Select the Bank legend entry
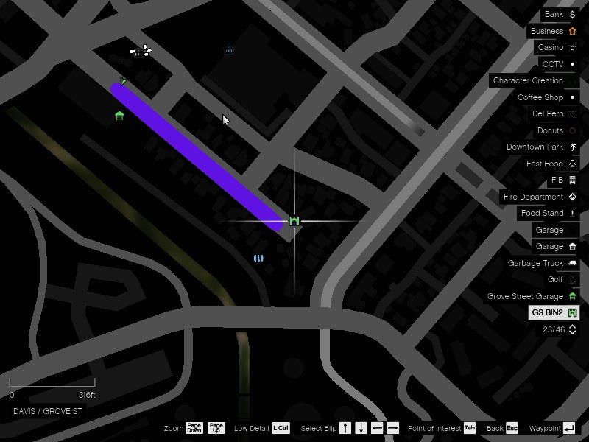The height and width of the screenshot is (442, 589). (560, 14)
